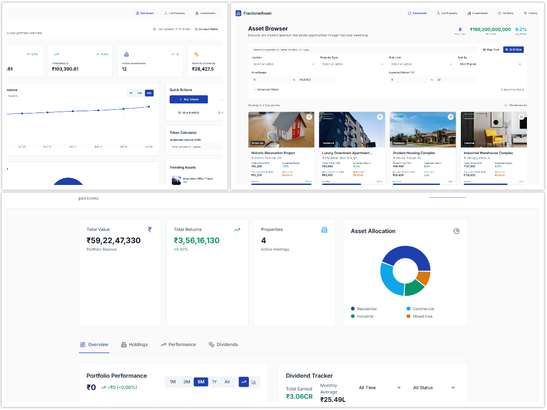
Task: Click Investment Amount field in Token Calculator
Action: [196, 147]
